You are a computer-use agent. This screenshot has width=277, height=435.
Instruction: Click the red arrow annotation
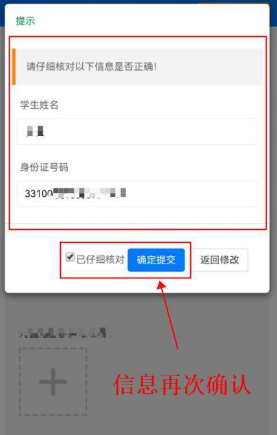pyautogui.click(x=168, y=315)
